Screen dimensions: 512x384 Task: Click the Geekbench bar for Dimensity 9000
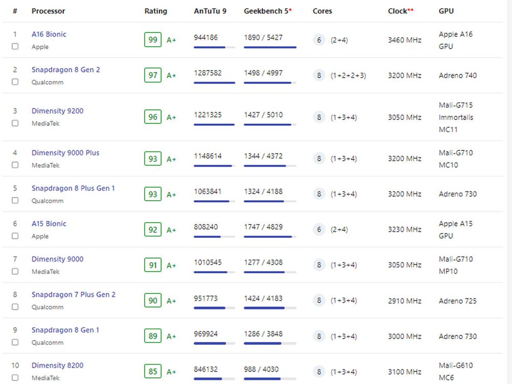point(270,272)
